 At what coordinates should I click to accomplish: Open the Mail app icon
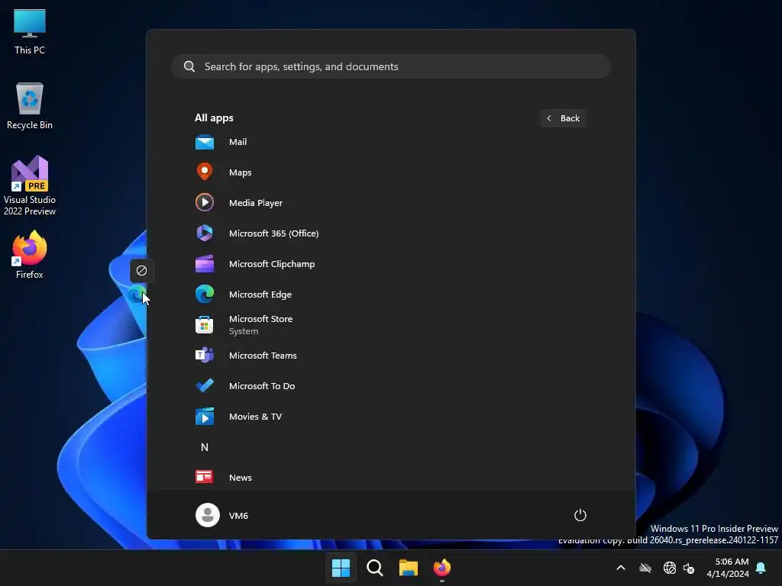pyautogui.click(x=205, y=142)
